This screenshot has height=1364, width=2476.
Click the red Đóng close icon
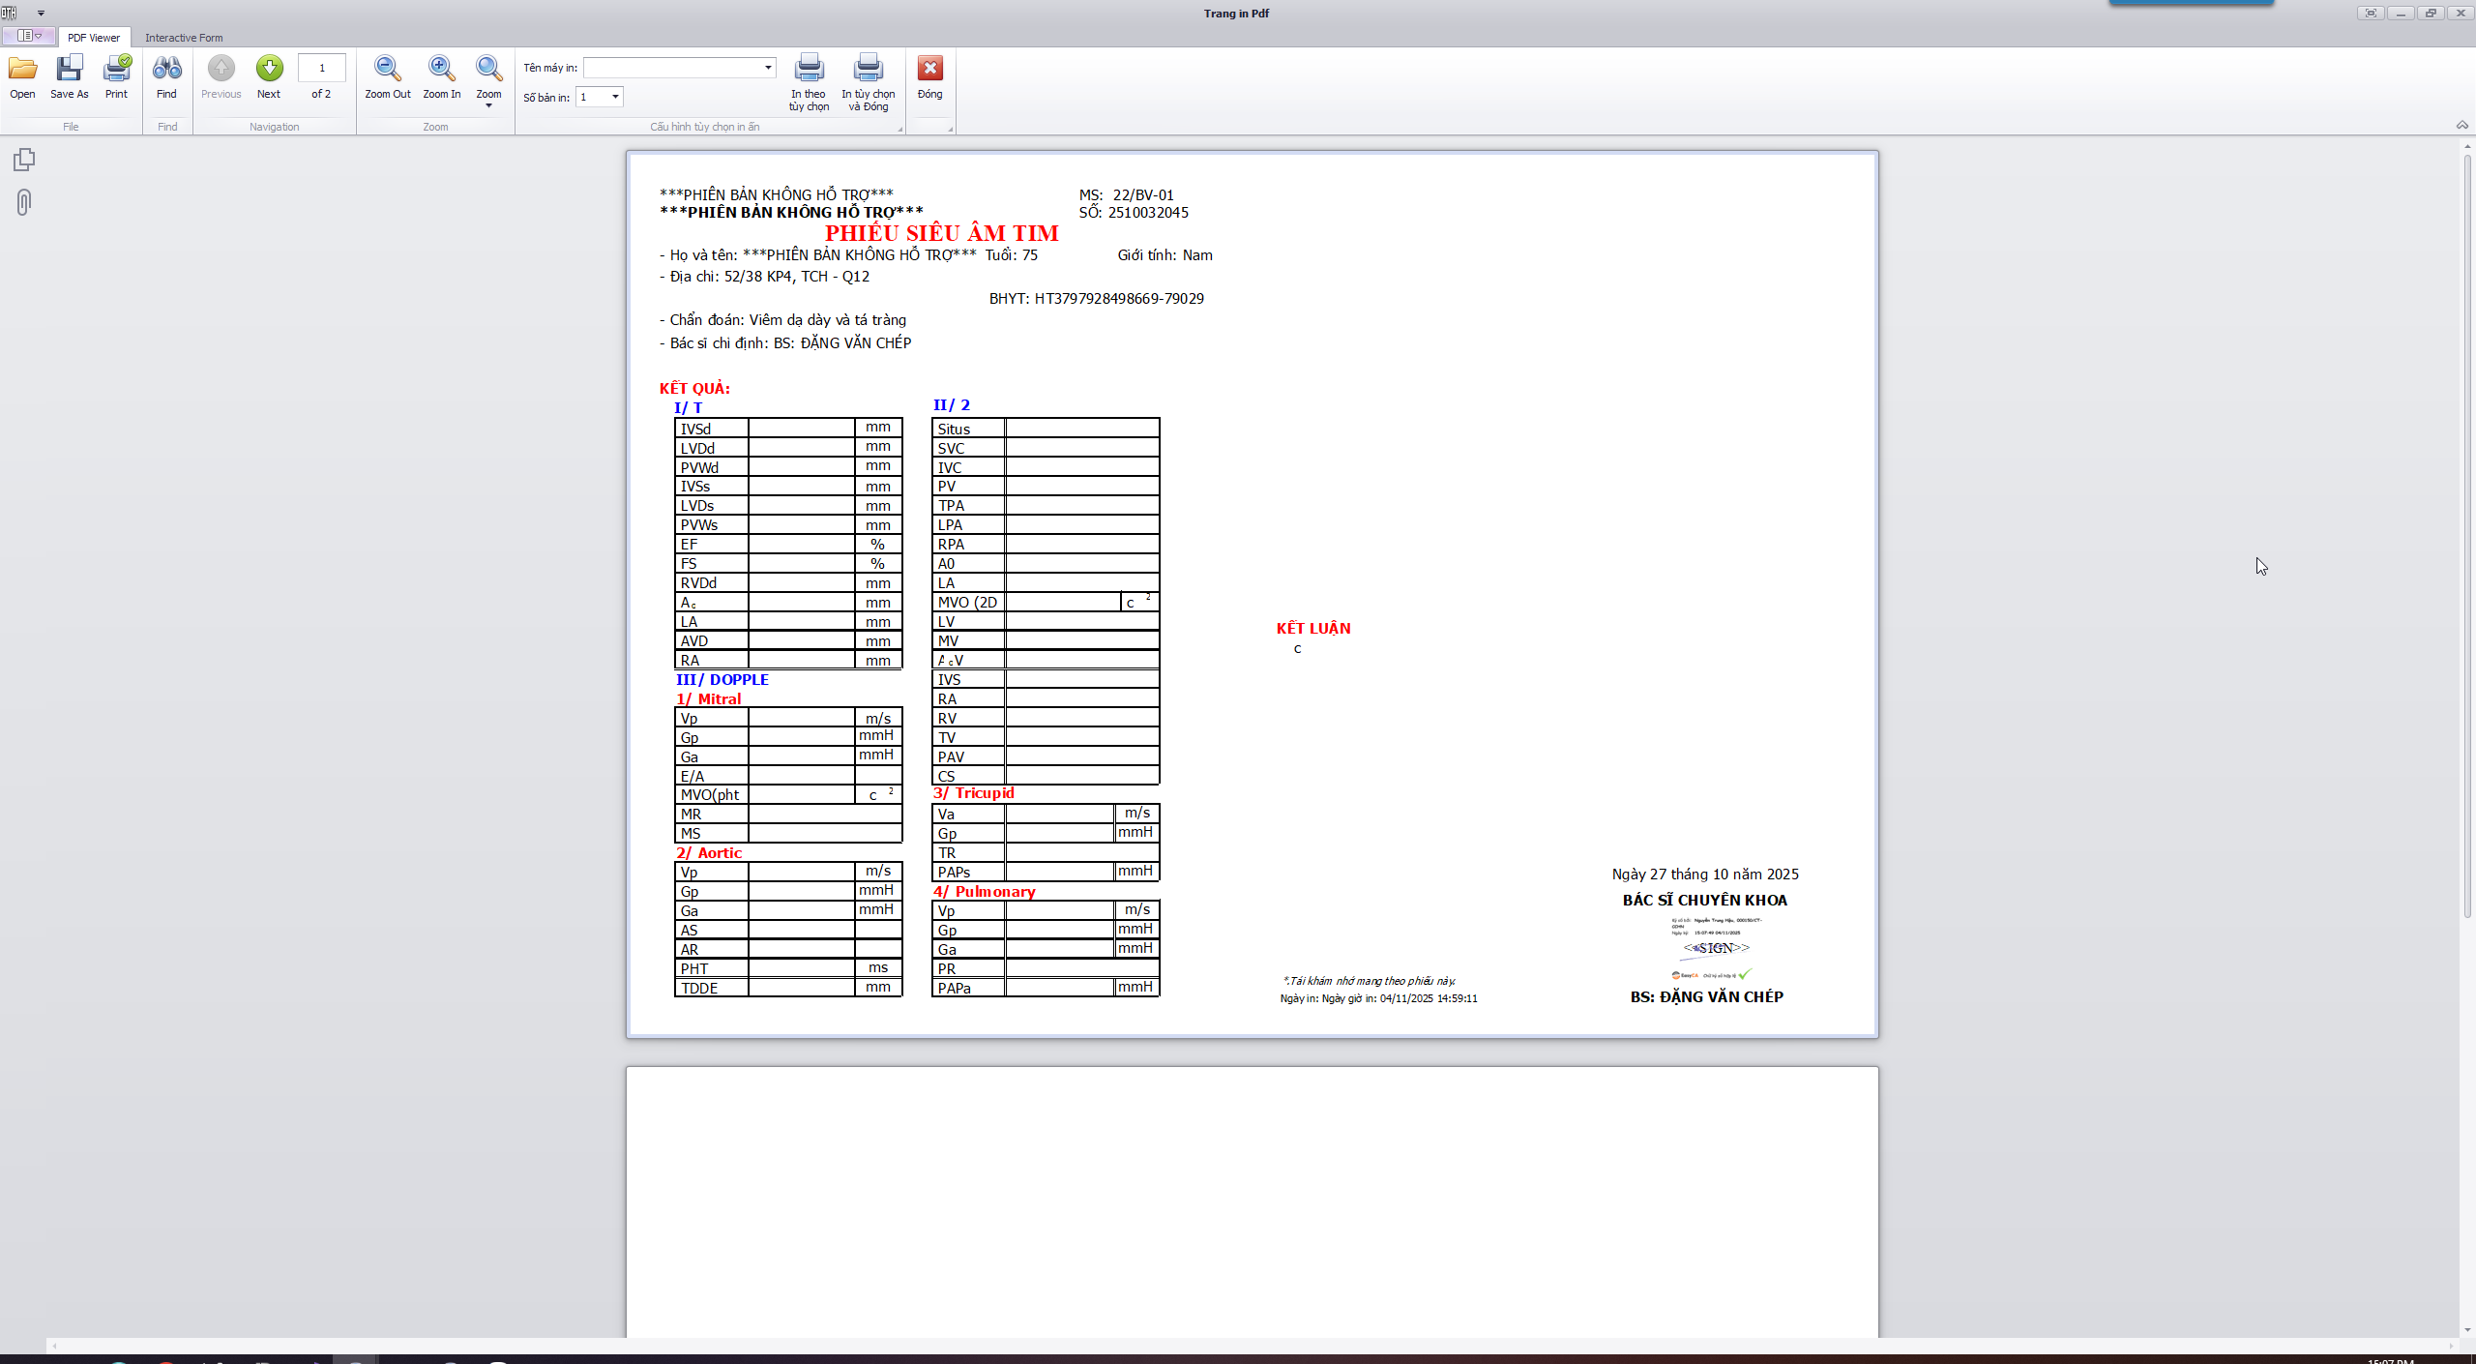point(929,70)
